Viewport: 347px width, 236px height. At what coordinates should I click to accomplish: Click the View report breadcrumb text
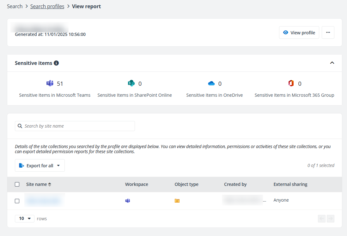86,6
